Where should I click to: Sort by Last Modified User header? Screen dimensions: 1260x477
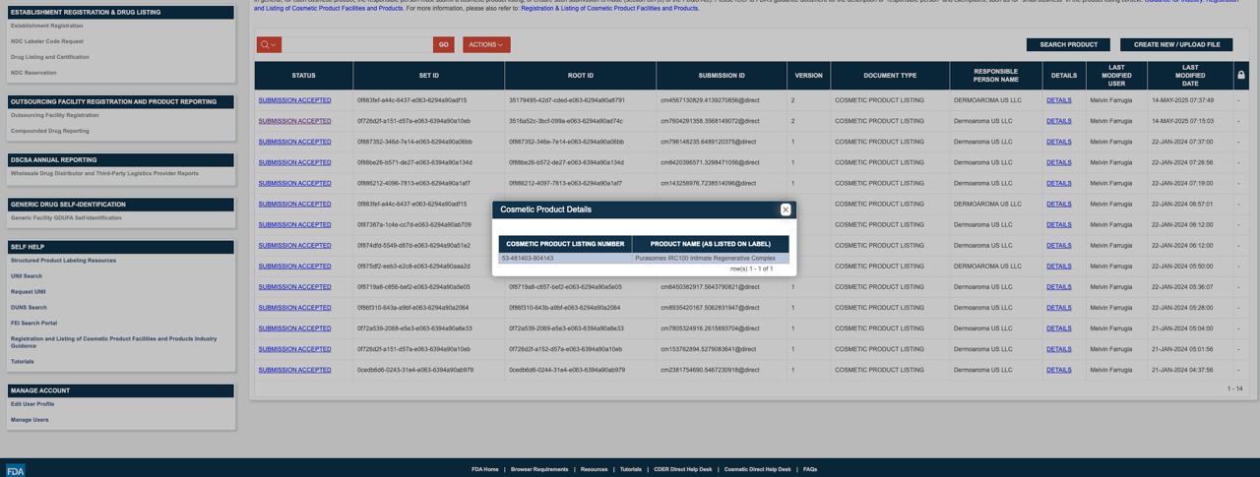tap(1116, 76)
